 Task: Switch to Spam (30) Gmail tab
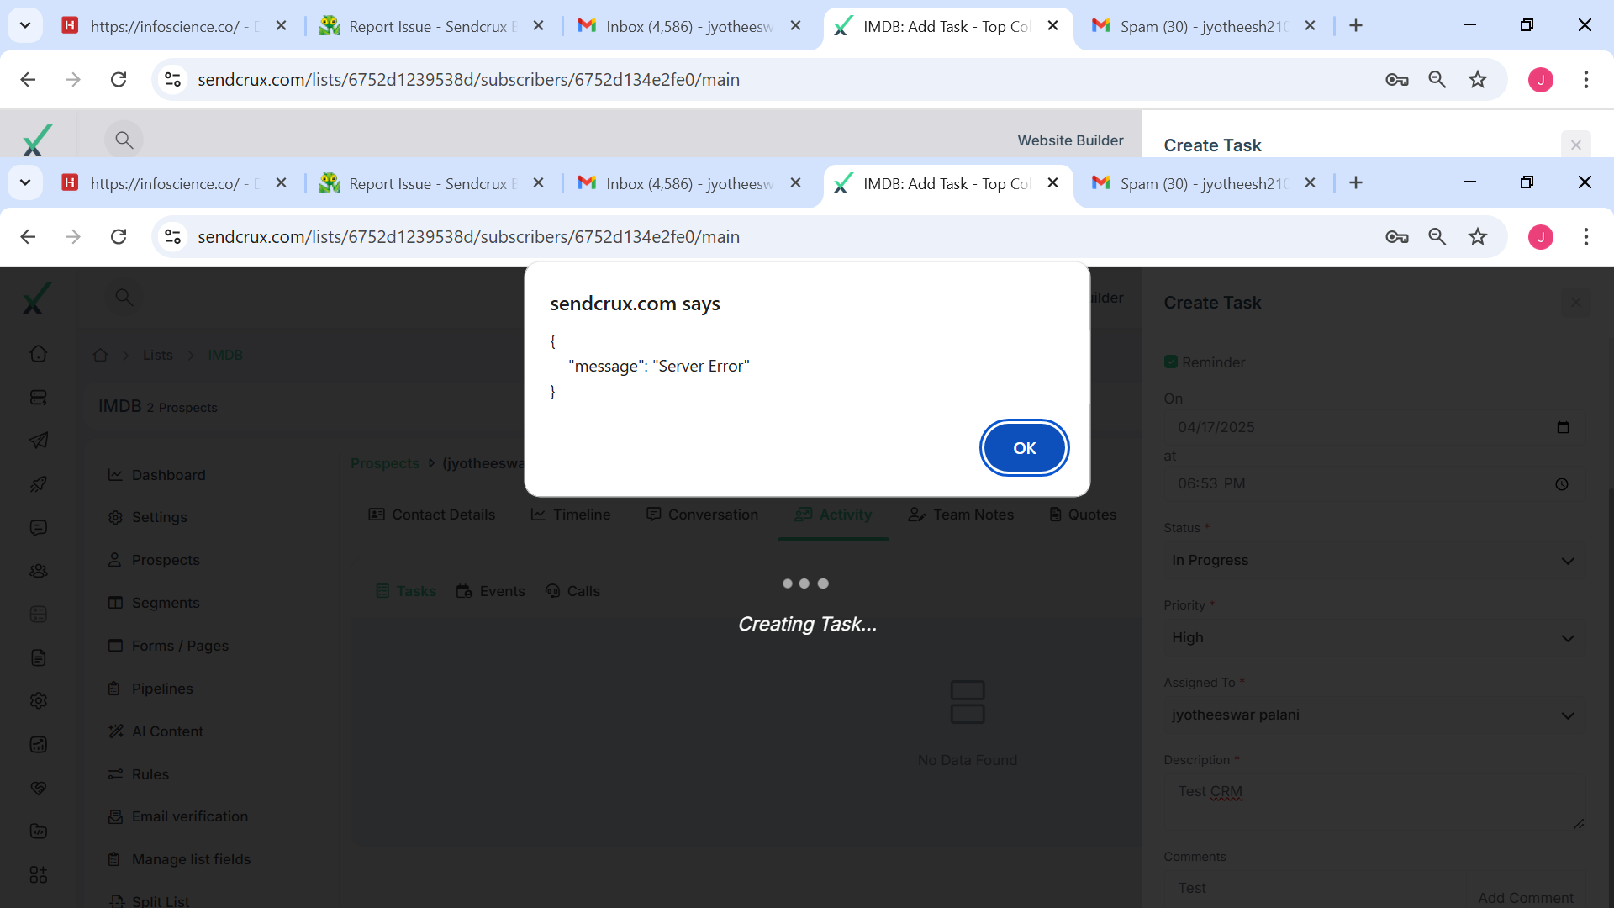click(x=1202, y=183)
